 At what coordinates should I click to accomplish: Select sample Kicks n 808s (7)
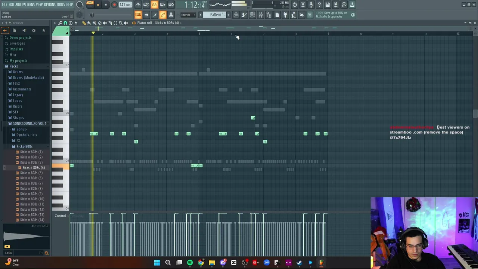[31, 183]
